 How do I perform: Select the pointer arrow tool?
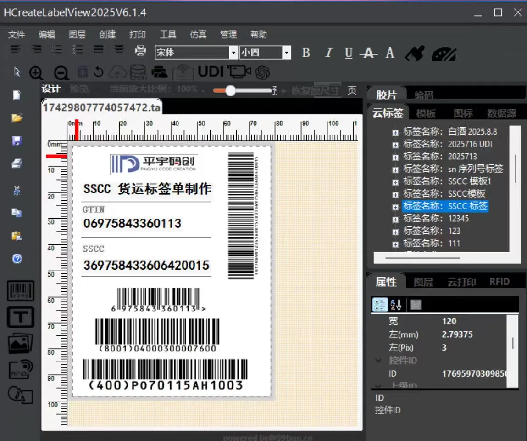[x=17, y=72]
